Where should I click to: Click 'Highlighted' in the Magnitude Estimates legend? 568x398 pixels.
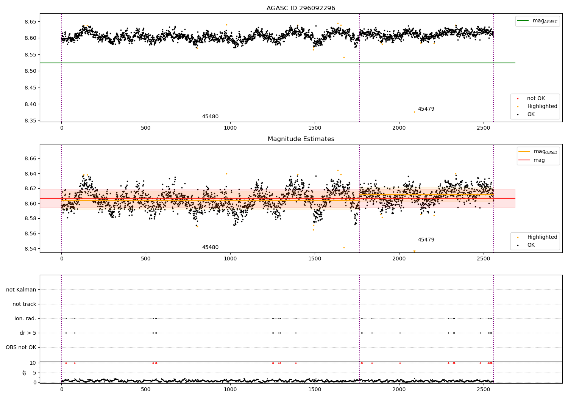pyautogui.click(x=537, y=237)
